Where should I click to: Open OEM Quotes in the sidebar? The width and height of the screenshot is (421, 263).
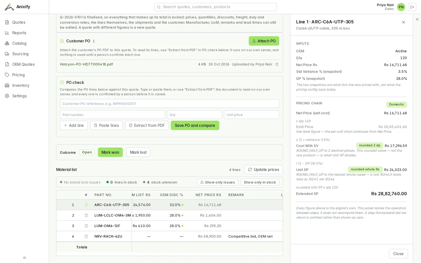click(x=24, y=64)
